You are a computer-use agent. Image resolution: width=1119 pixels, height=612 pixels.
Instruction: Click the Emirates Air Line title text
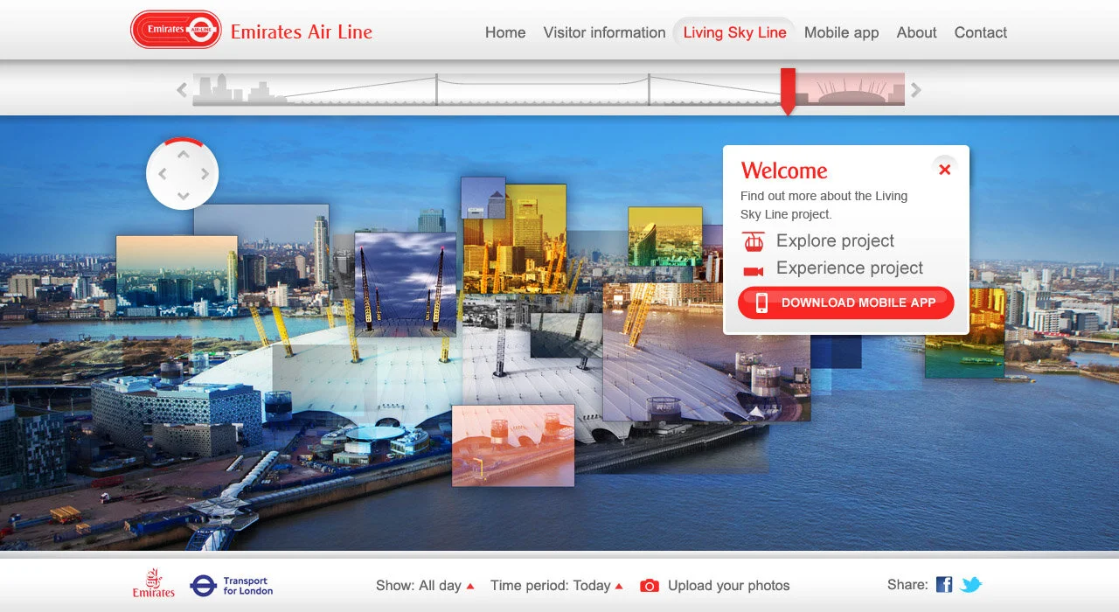[x=302, y=32]
